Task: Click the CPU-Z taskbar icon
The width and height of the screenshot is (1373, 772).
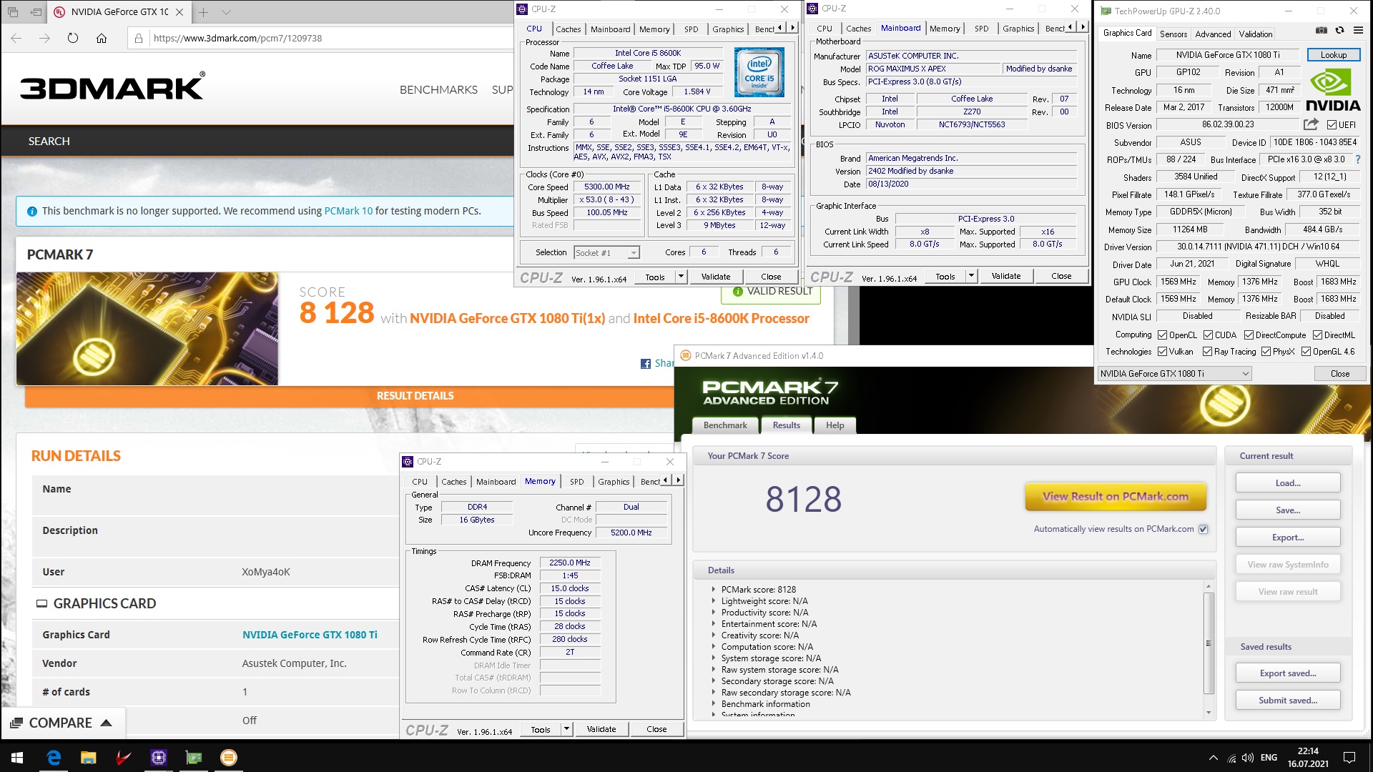Action: (x=159, y=758)
